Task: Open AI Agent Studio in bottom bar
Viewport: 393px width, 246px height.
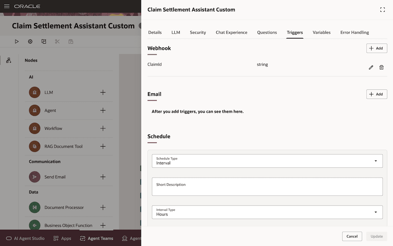Action: 25,238
